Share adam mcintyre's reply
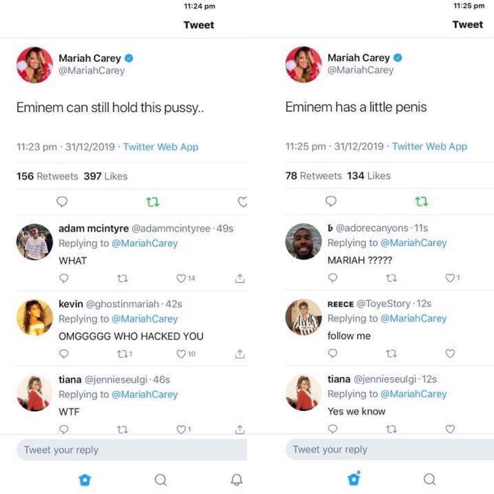The image size is (494, 494). pyautogui.click(x=240, y=278)
